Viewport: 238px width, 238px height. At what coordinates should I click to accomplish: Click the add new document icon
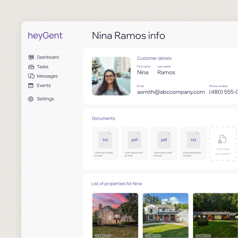(222, 139)
